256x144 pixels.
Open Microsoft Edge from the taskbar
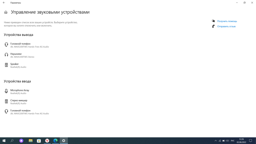(x=55, y=141)
